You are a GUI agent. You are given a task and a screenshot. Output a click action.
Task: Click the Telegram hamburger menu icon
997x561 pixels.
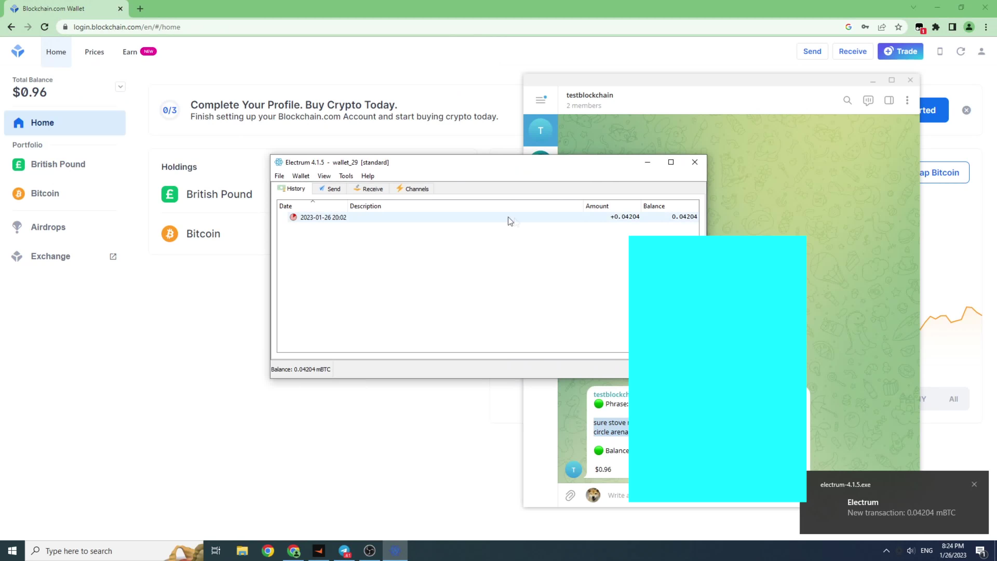coord(540,100)
